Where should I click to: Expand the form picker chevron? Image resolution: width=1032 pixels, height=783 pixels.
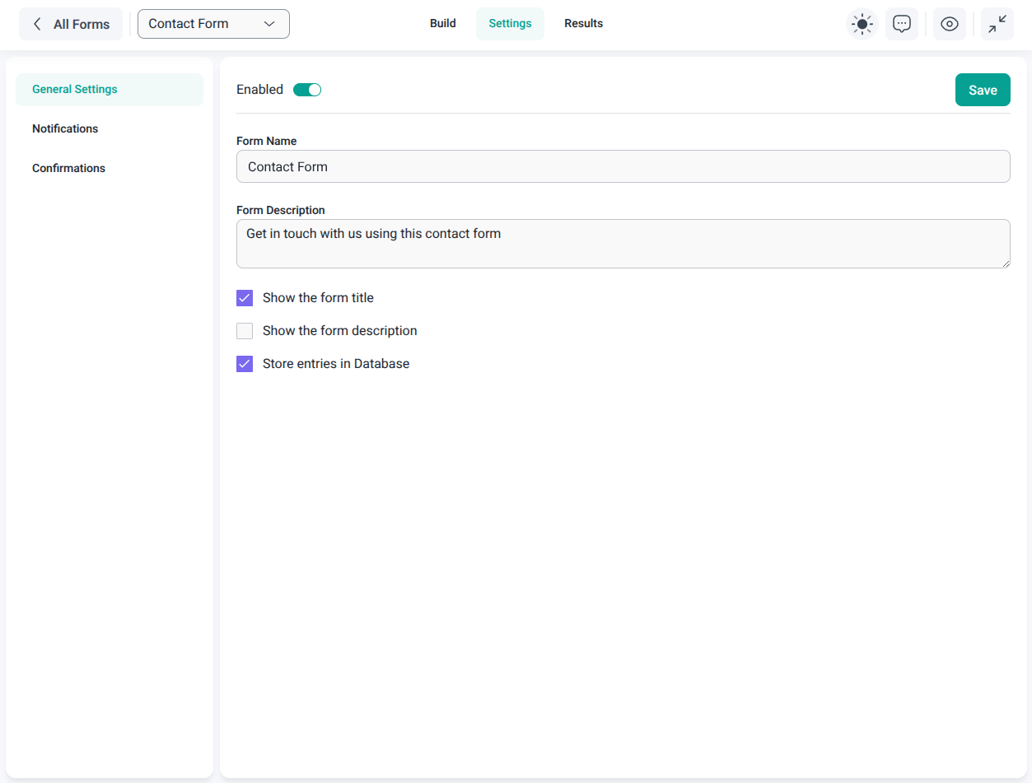(x=269, y=24)
